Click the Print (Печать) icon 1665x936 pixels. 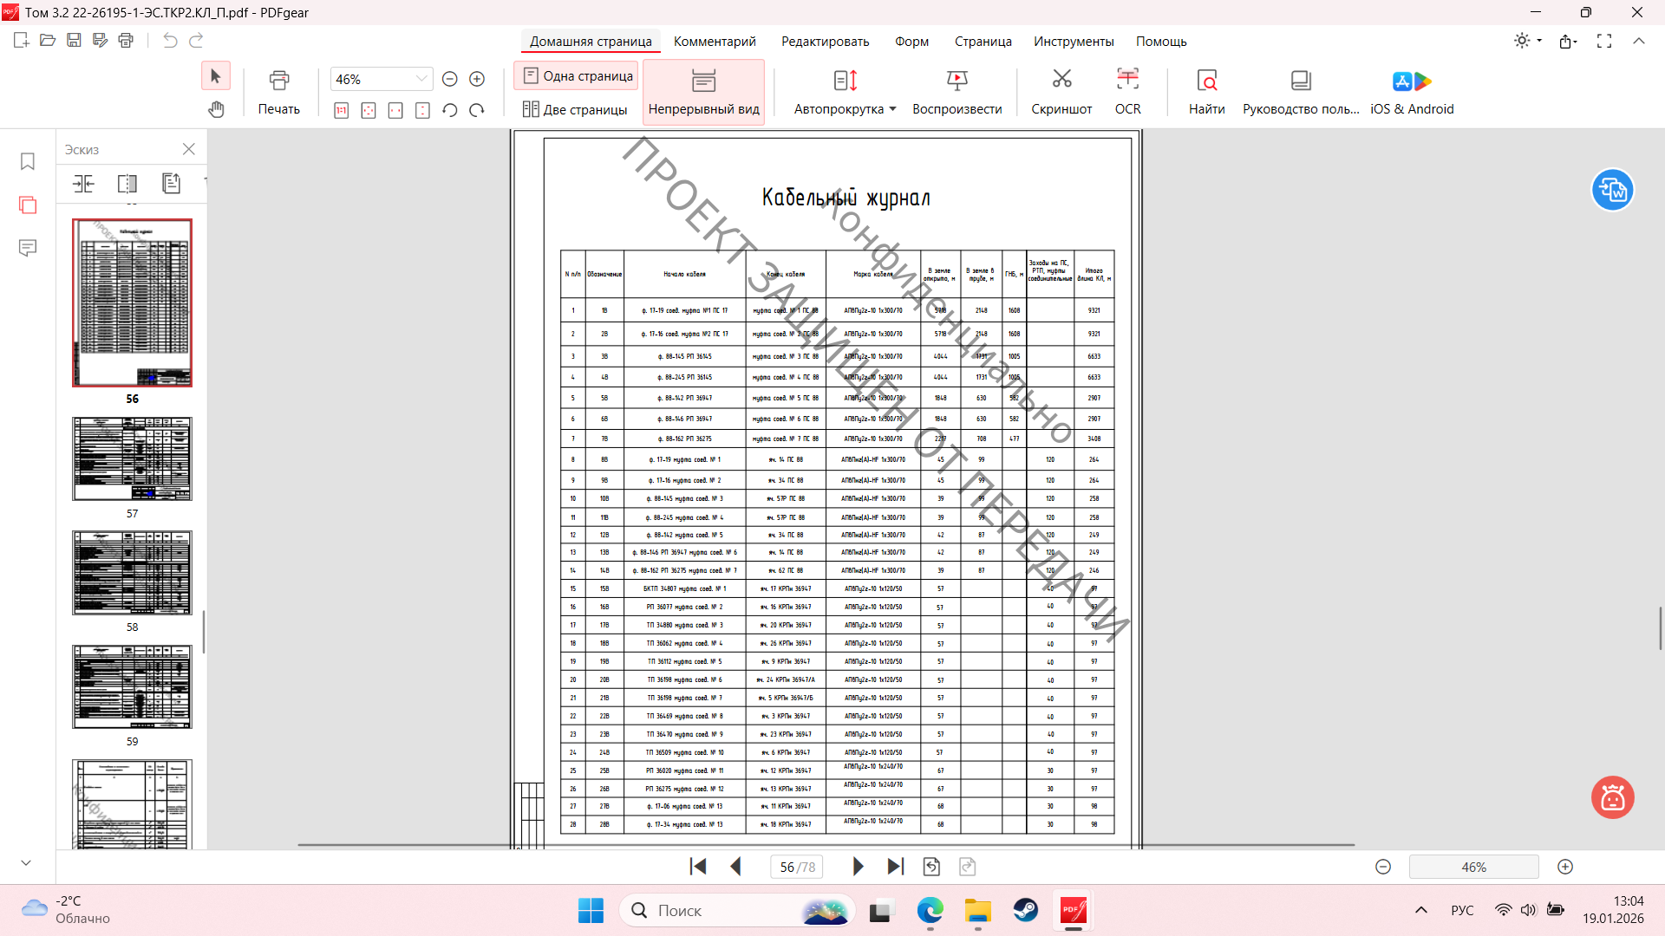pyautogui.click(x=278, y=81)
